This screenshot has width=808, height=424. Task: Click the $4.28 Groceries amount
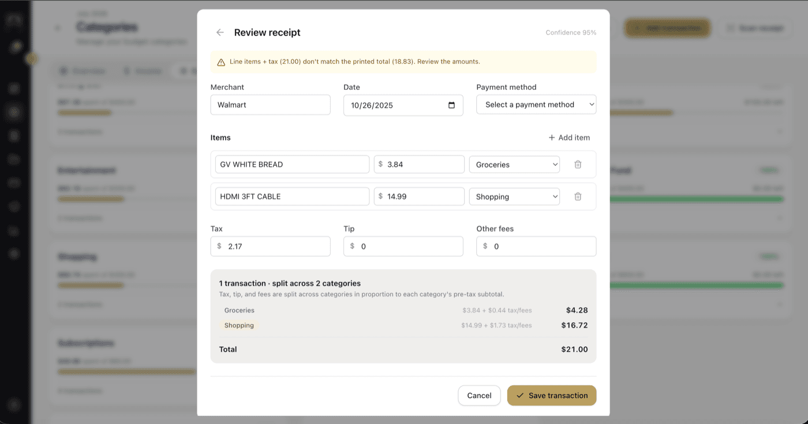click(x=577, y=311)
